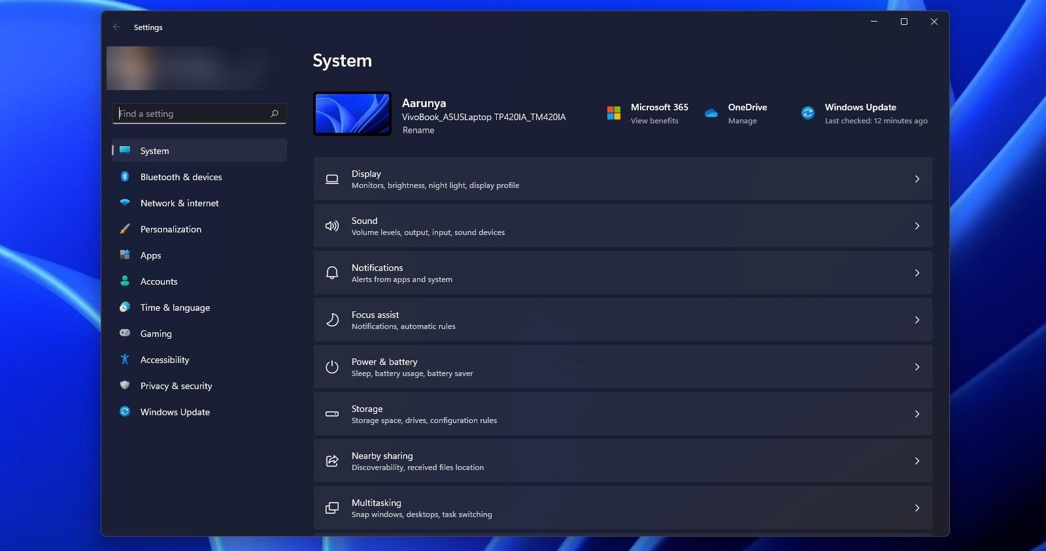Expand Notifications chevron
This screenshot has width=1046, height=551.
[x=917, y=273]
